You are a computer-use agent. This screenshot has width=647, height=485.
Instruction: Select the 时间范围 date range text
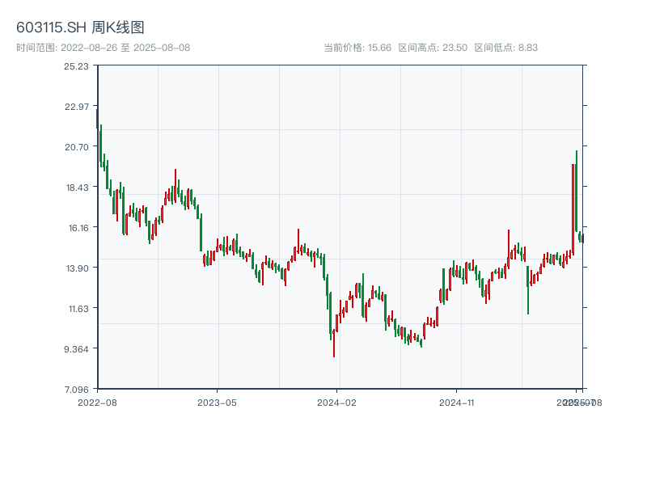coord(103,48)
